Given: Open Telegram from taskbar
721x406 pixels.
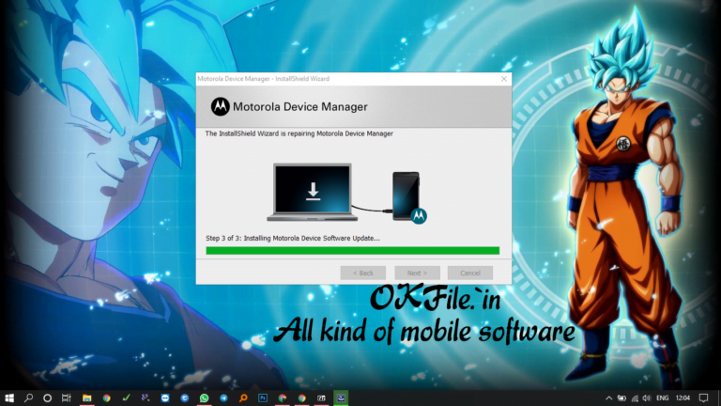Looking at the screenshot, I should [x=224, y=398].
